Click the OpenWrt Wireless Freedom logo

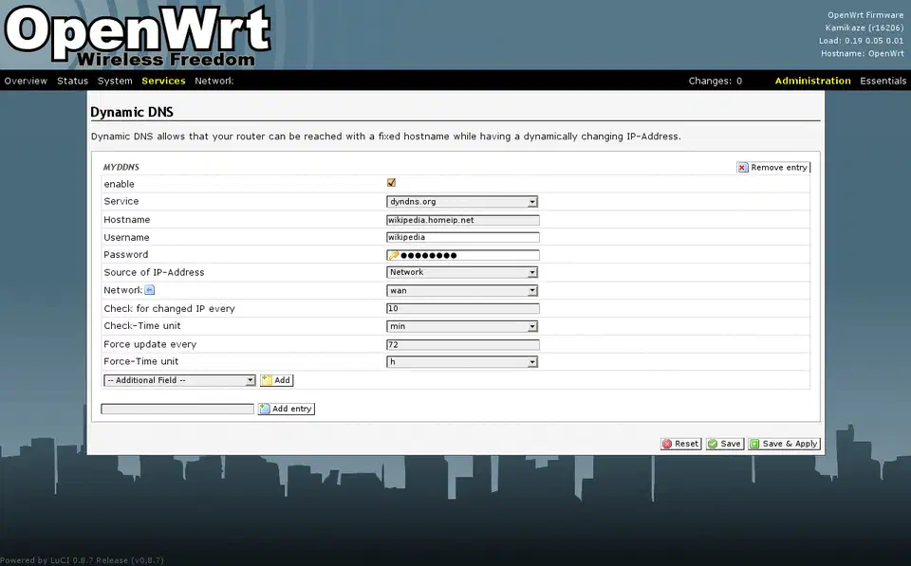point(138,36)
